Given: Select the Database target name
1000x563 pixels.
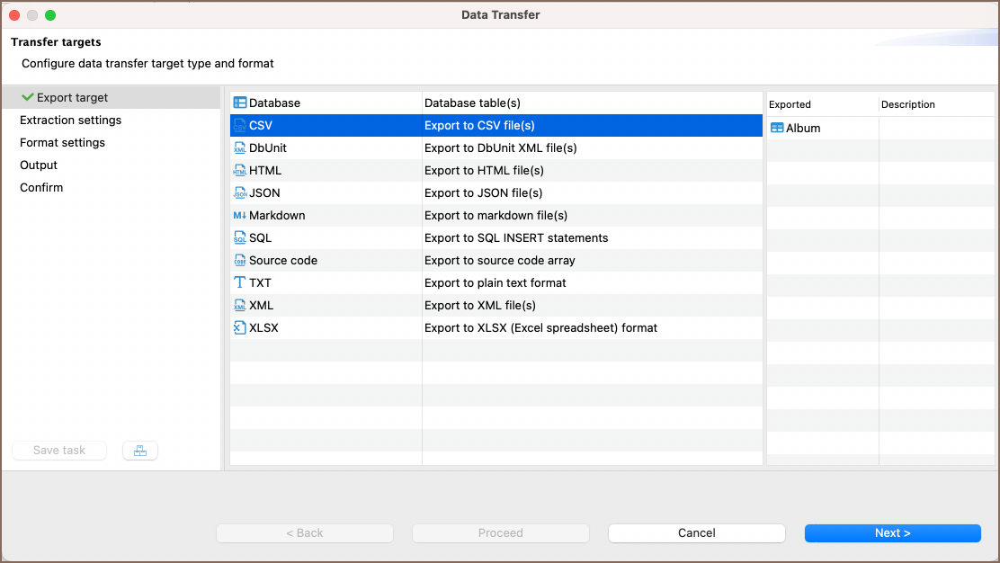Looking at the screenshot, I should point(274,103).
